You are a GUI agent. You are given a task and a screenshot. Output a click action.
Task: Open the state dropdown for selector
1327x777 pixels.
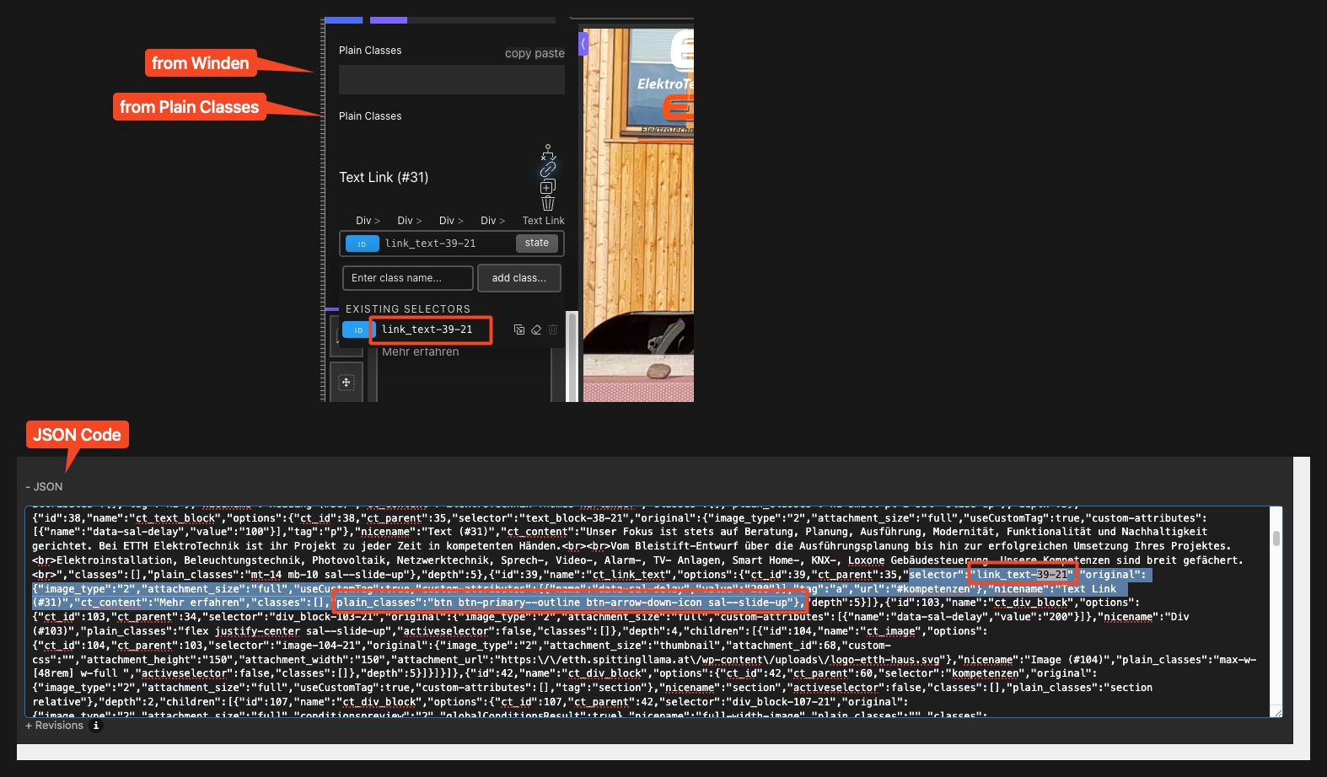pos(536,243)
